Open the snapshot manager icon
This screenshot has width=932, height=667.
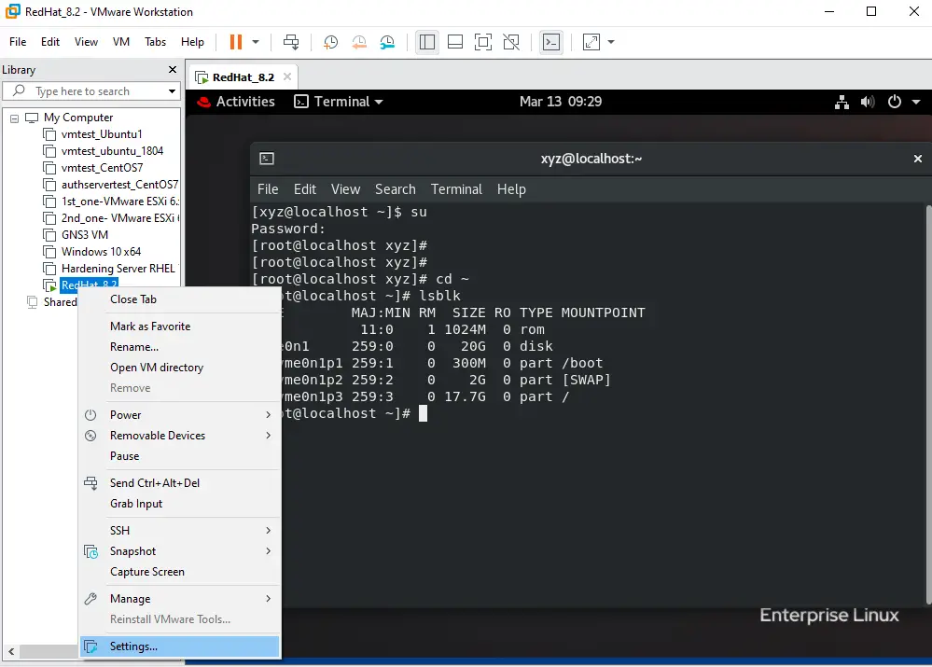click(387, 42)
